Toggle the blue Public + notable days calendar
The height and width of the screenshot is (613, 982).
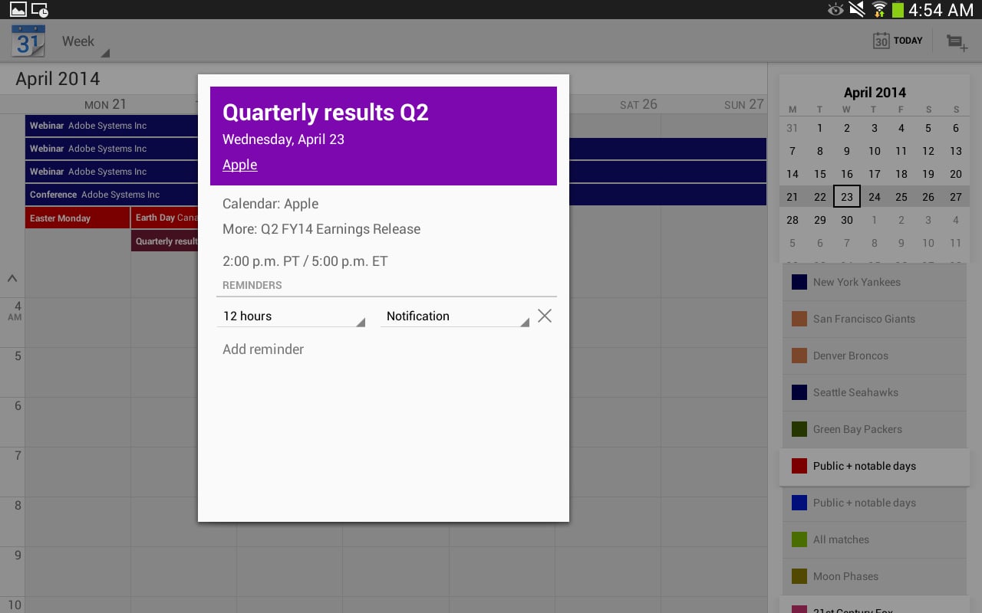[x=874, y=503]
